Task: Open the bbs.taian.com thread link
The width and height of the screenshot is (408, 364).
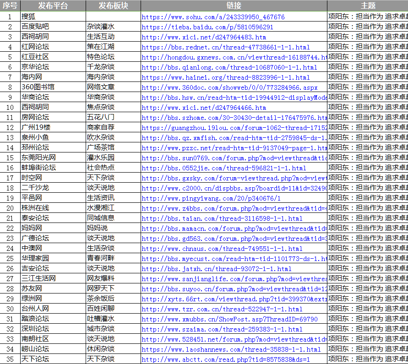Action: 222,218
